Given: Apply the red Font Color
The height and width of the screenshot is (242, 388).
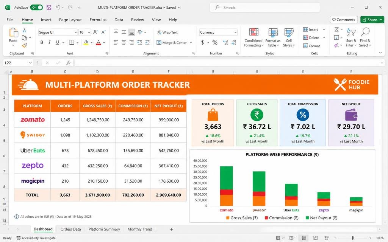Looking at the screenshot, I should point(98,42).
